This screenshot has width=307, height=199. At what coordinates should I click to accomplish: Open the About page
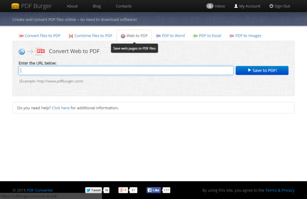point(72,6)
